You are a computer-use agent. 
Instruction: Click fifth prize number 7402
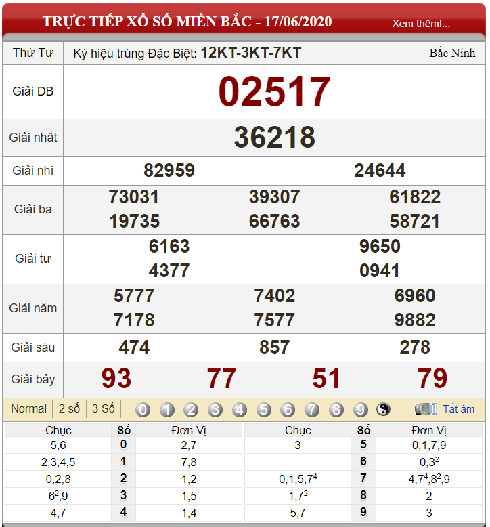[x=274, y=295]
